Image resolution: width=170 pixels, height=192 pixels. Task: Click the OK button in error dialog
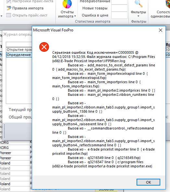click(148, 182)
